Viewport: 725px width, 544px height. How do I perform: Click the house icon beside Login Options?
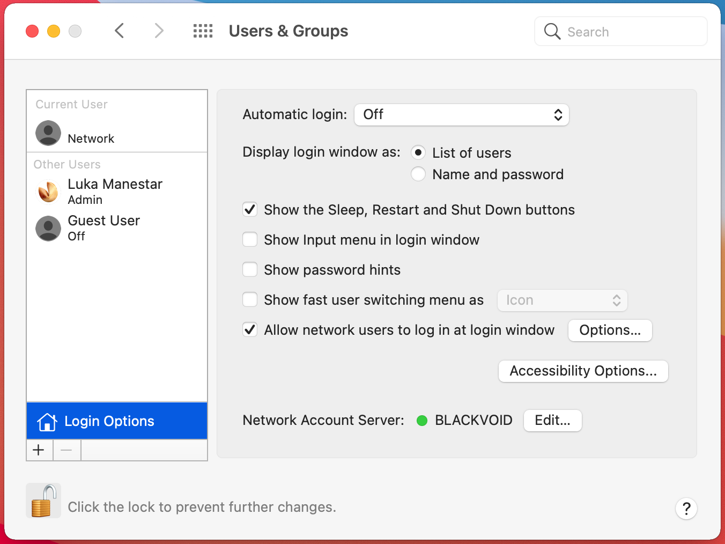47,422
